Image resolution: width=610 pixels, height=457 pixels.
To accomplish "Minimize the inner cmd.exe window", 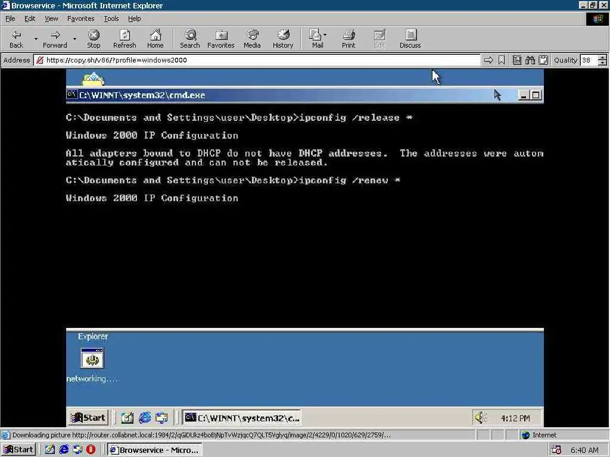I will [x=524, y=95].
